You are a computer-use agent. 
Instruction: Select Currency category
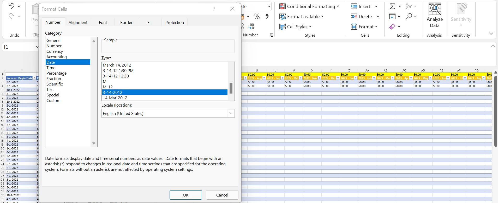click(68, 51)
